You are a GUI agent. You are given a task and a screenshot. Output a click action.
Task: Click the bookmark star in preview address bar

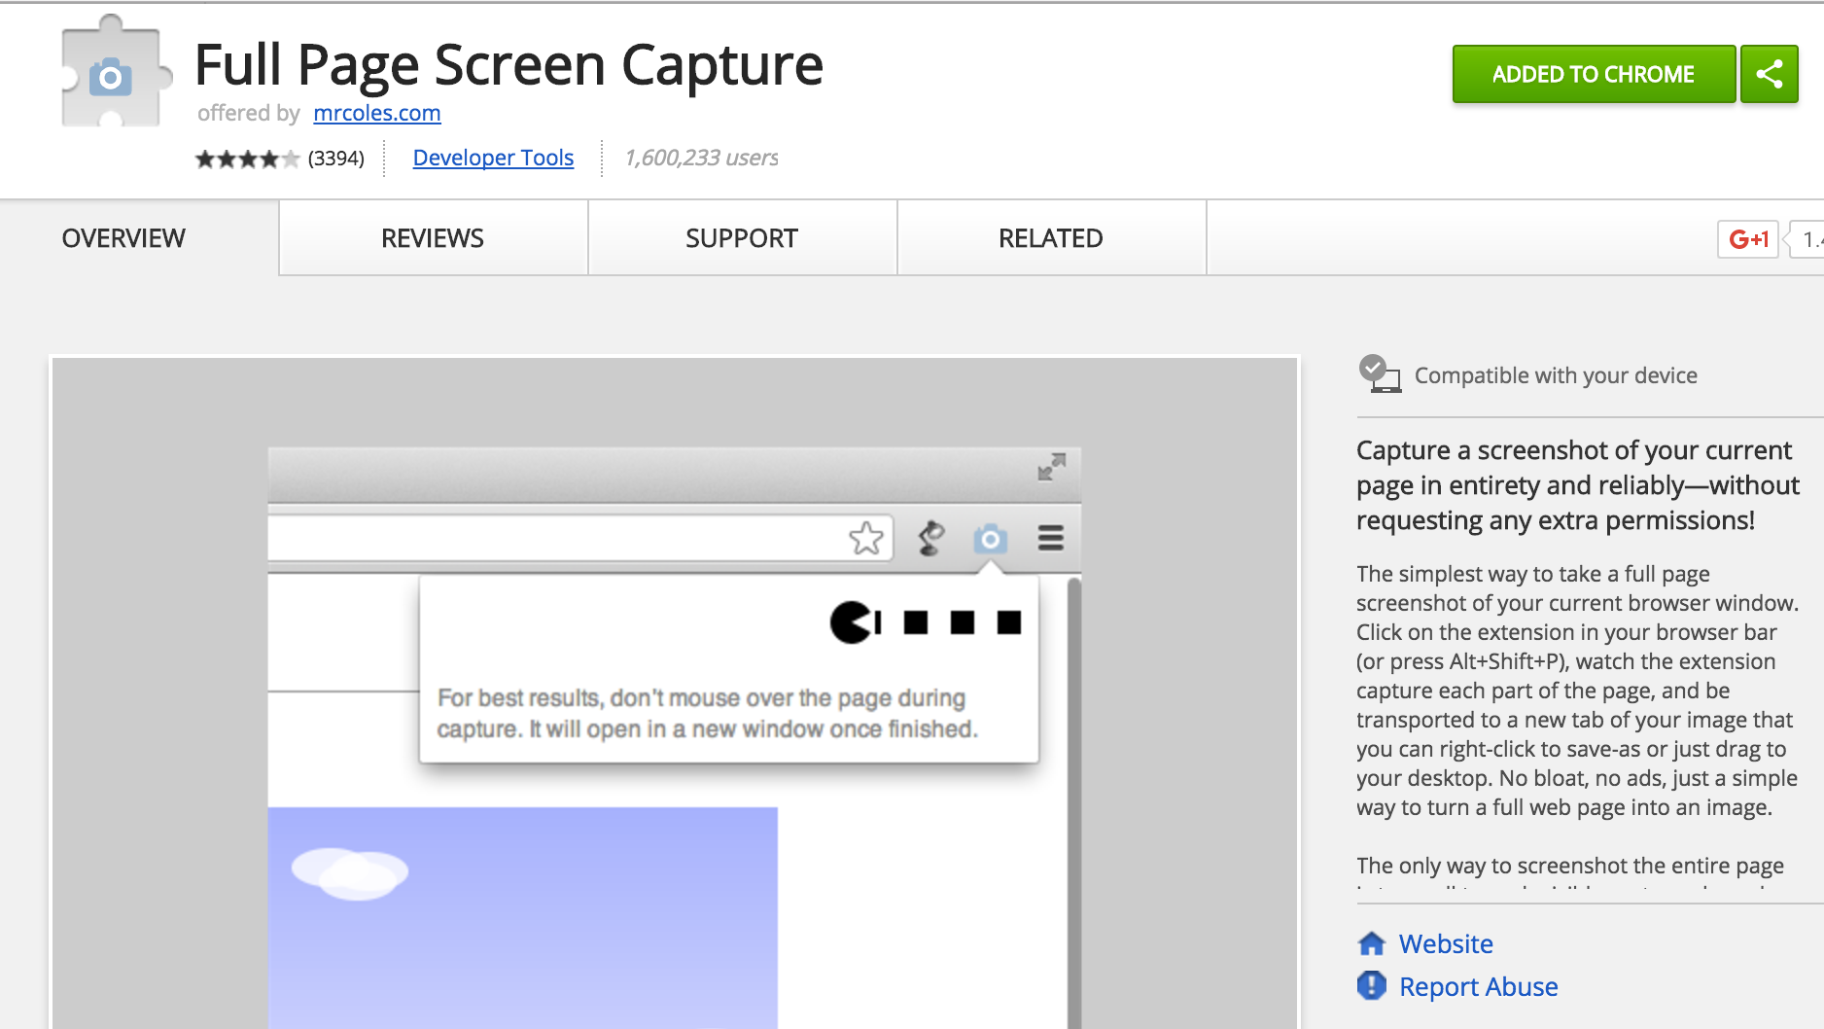point(865,538)
